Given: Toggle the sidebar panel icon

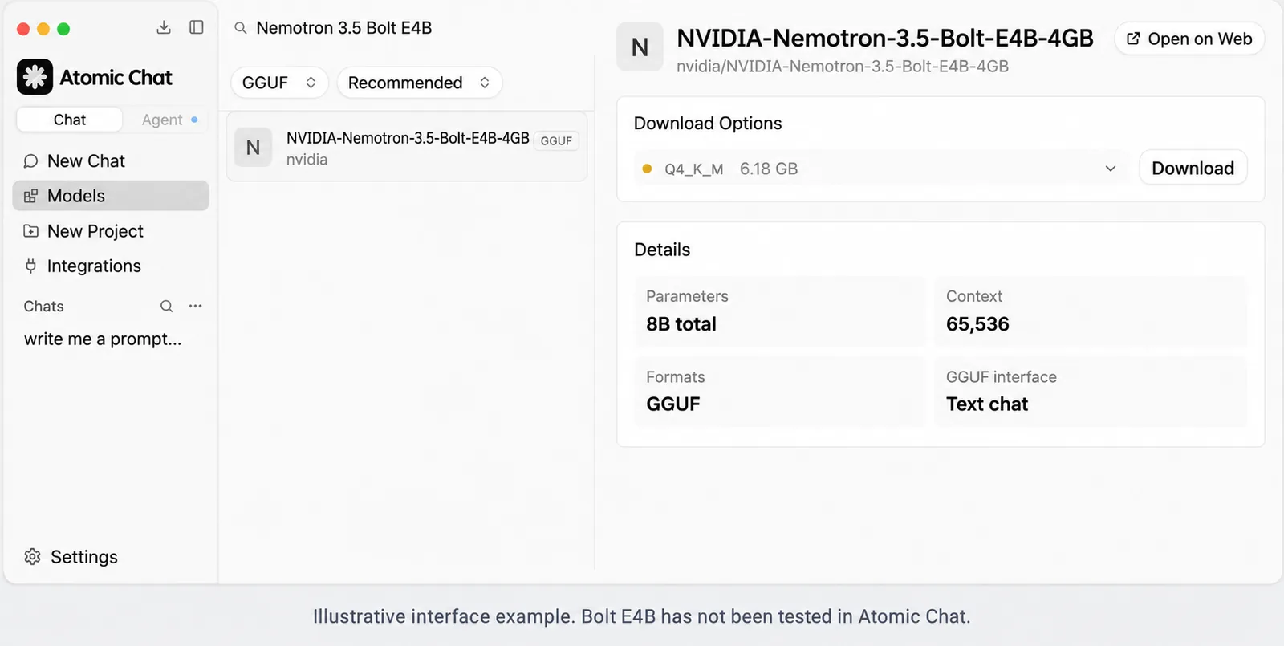Looking at the screenshot, I should (197, 27).
